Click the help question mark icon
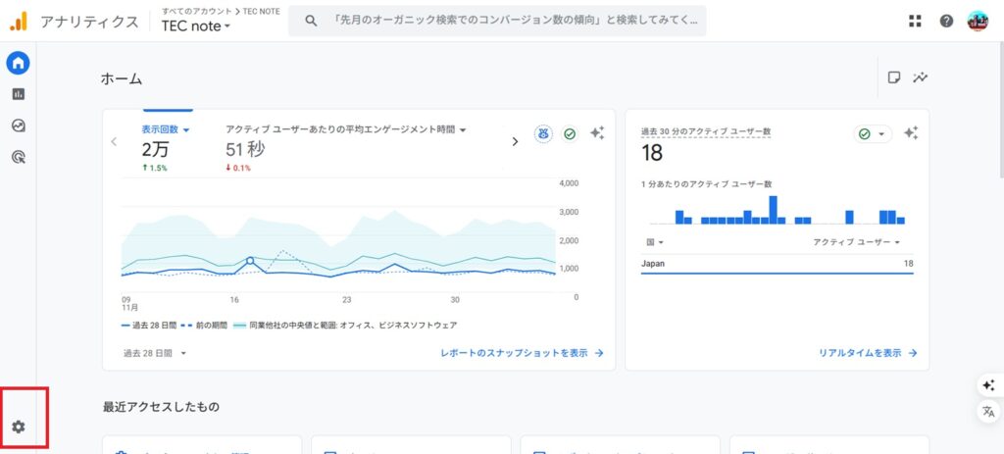Image resolution: width=1004 pixels, height=454 pixels. [x=946, y=21]
